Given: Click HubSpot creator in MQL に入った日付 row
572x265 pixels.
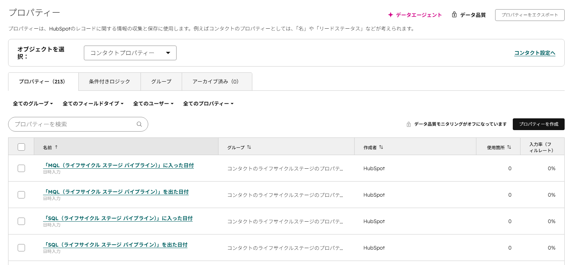Looking at the screenshot, I should (374, 168).
